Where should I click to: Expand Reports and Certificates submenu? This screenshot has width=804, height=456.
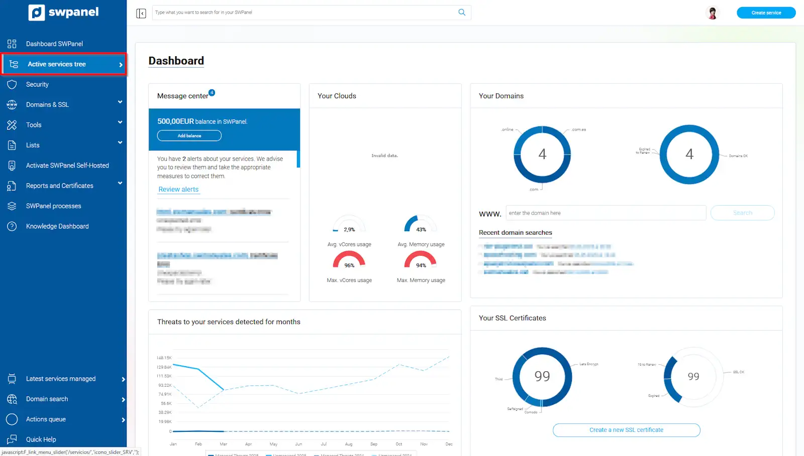120,184
